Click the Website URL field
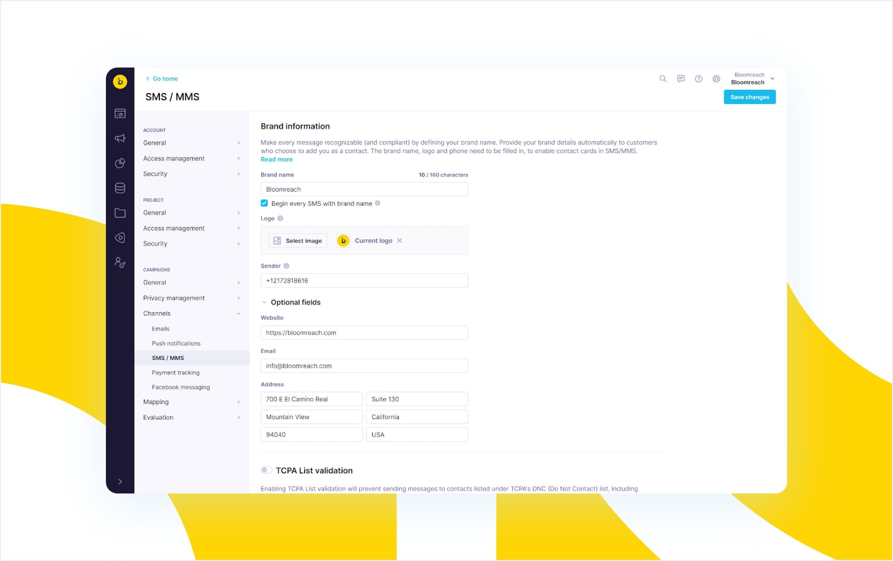This screenshot has height=561, width=893. pos(364,332)
